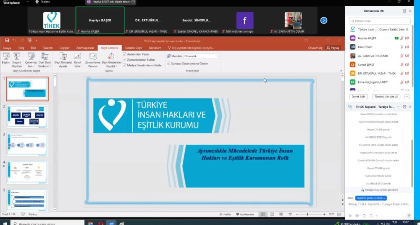Select slide 2 thumbnail
The width and height of the screenshot is (420, 225).
27,117
